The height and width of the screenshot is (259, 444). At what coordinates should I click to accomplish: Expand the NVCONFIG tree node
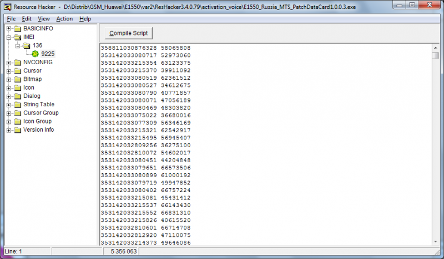coord(9,63)
